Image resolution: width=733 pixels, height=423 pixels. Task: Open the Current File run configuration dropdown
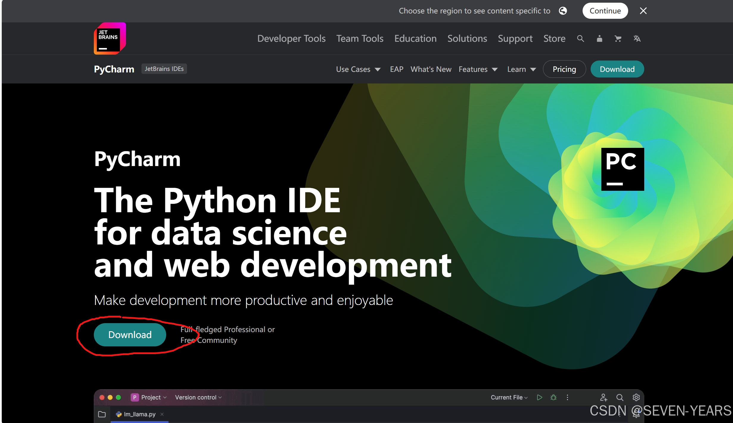[509, 397]
